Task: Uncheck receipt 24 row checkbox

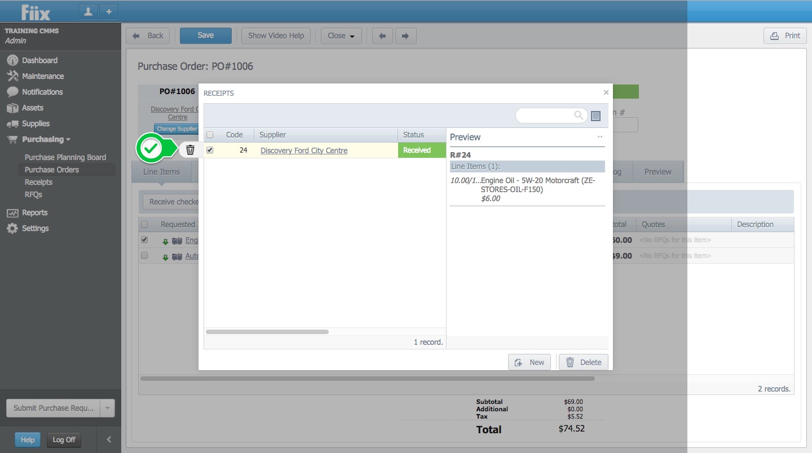Action: pyautogui.click(x=210, y=150)
